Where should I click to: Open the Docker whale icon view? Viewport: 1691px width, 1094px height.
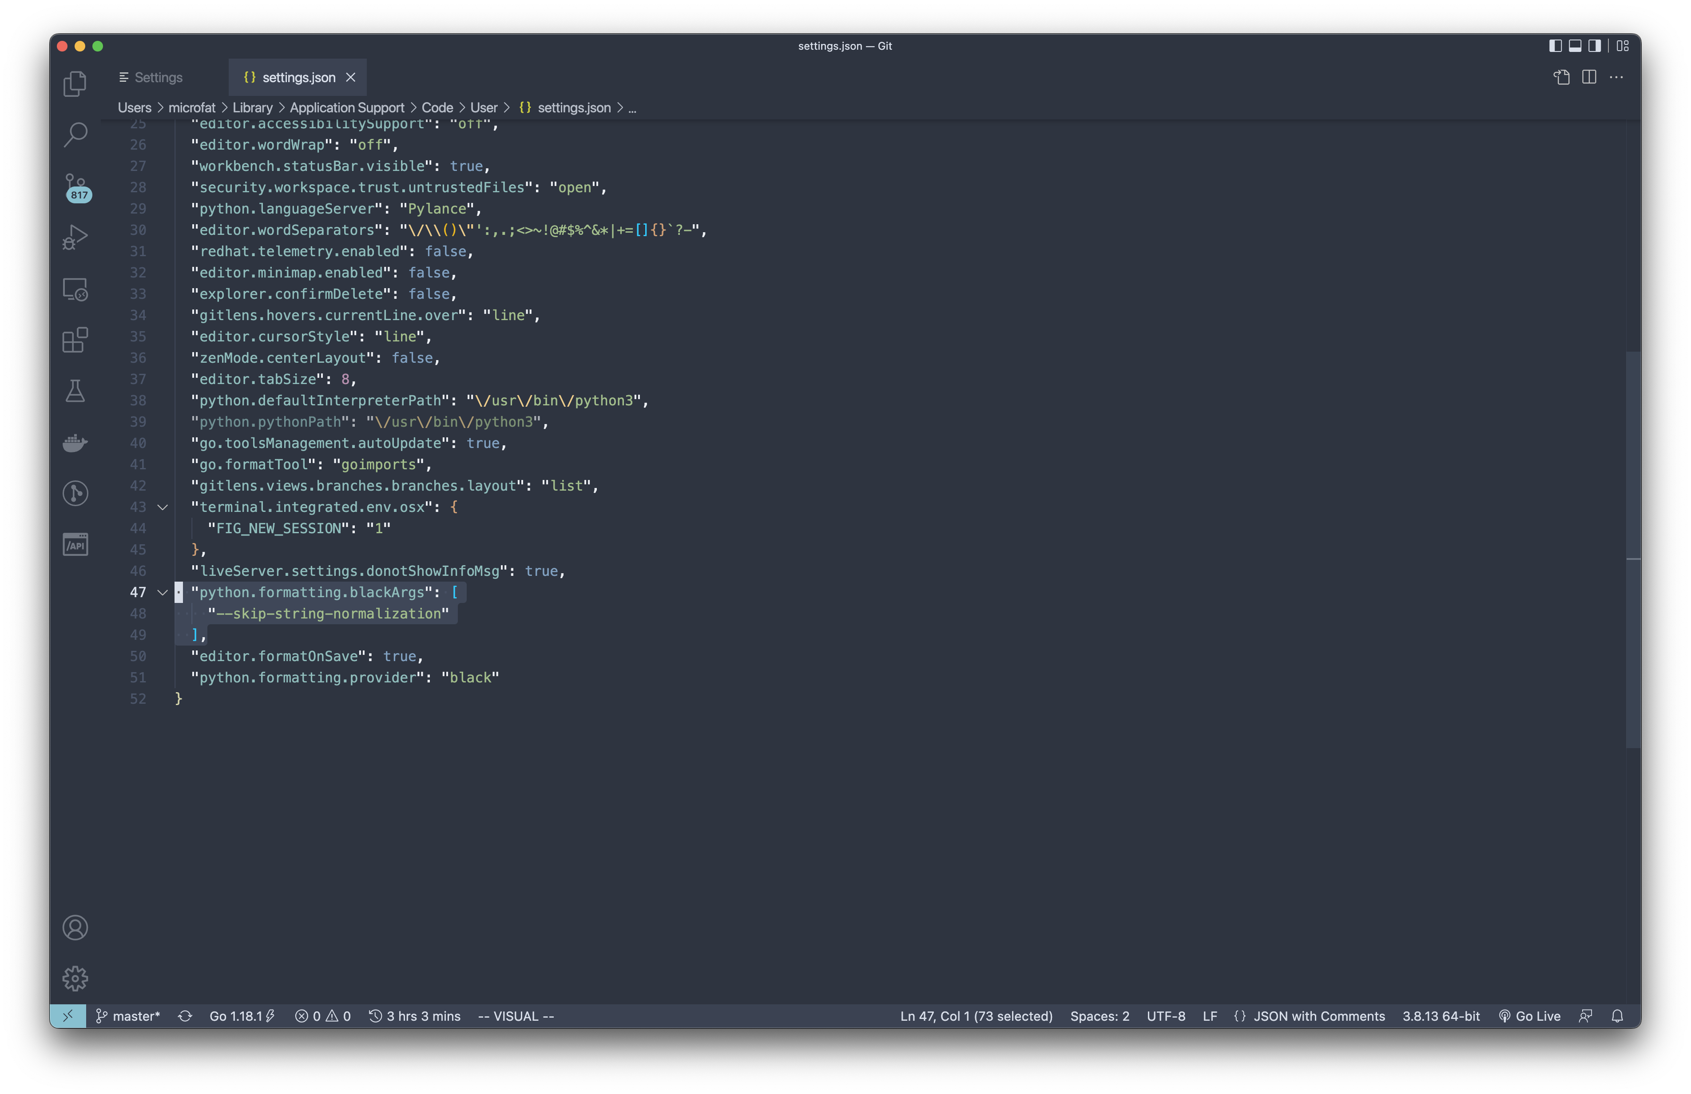click(x=75, y=443)
